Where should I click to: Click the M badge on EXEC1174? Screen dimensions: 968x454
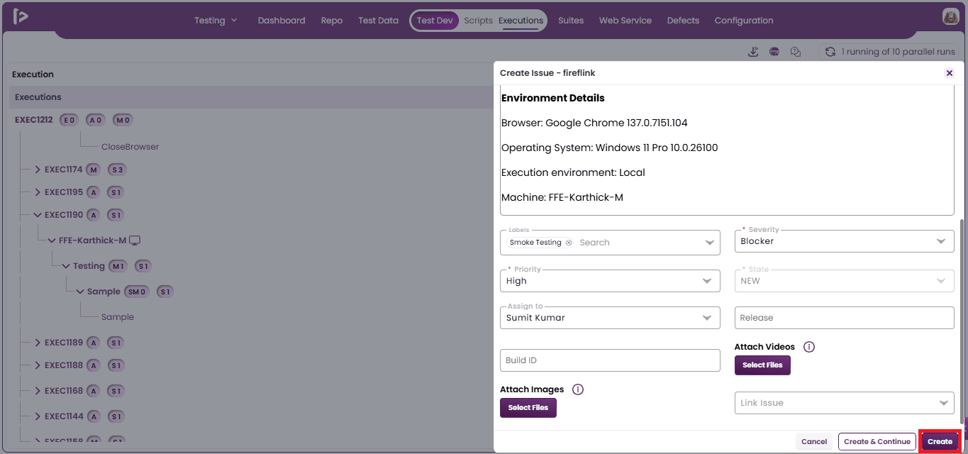click(94, 170)
